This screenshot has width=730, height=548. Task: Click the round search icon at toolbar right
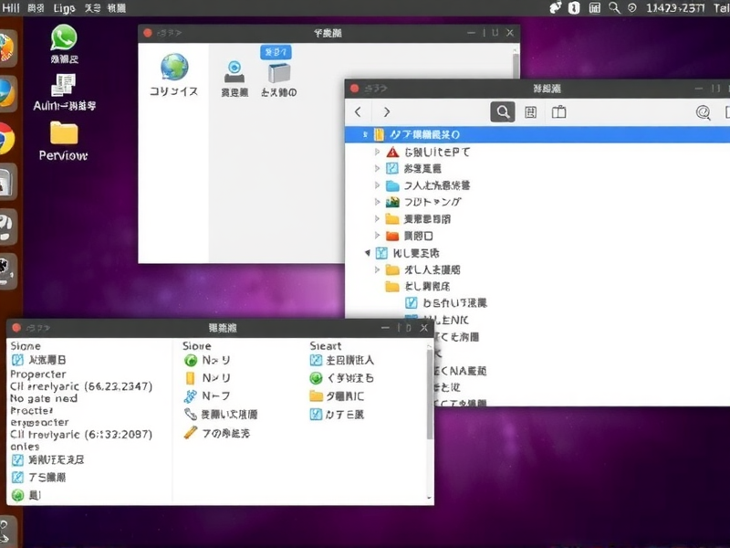click(x=703, y=112)
